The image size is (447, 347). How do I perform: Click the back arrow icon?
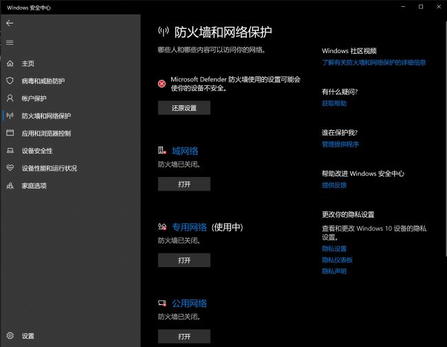(10, 23)
